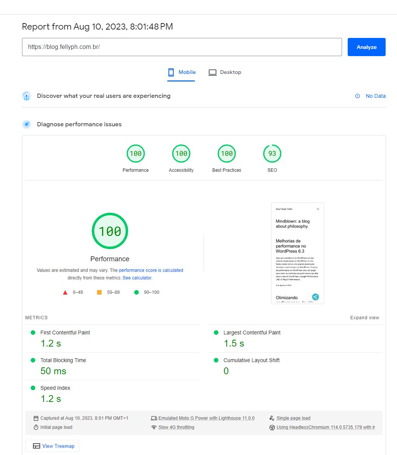Click the Captured at Aug 10, 2023 text
Image resolution: width=397 pixels, height=455 pixels.
pos(84,418)
